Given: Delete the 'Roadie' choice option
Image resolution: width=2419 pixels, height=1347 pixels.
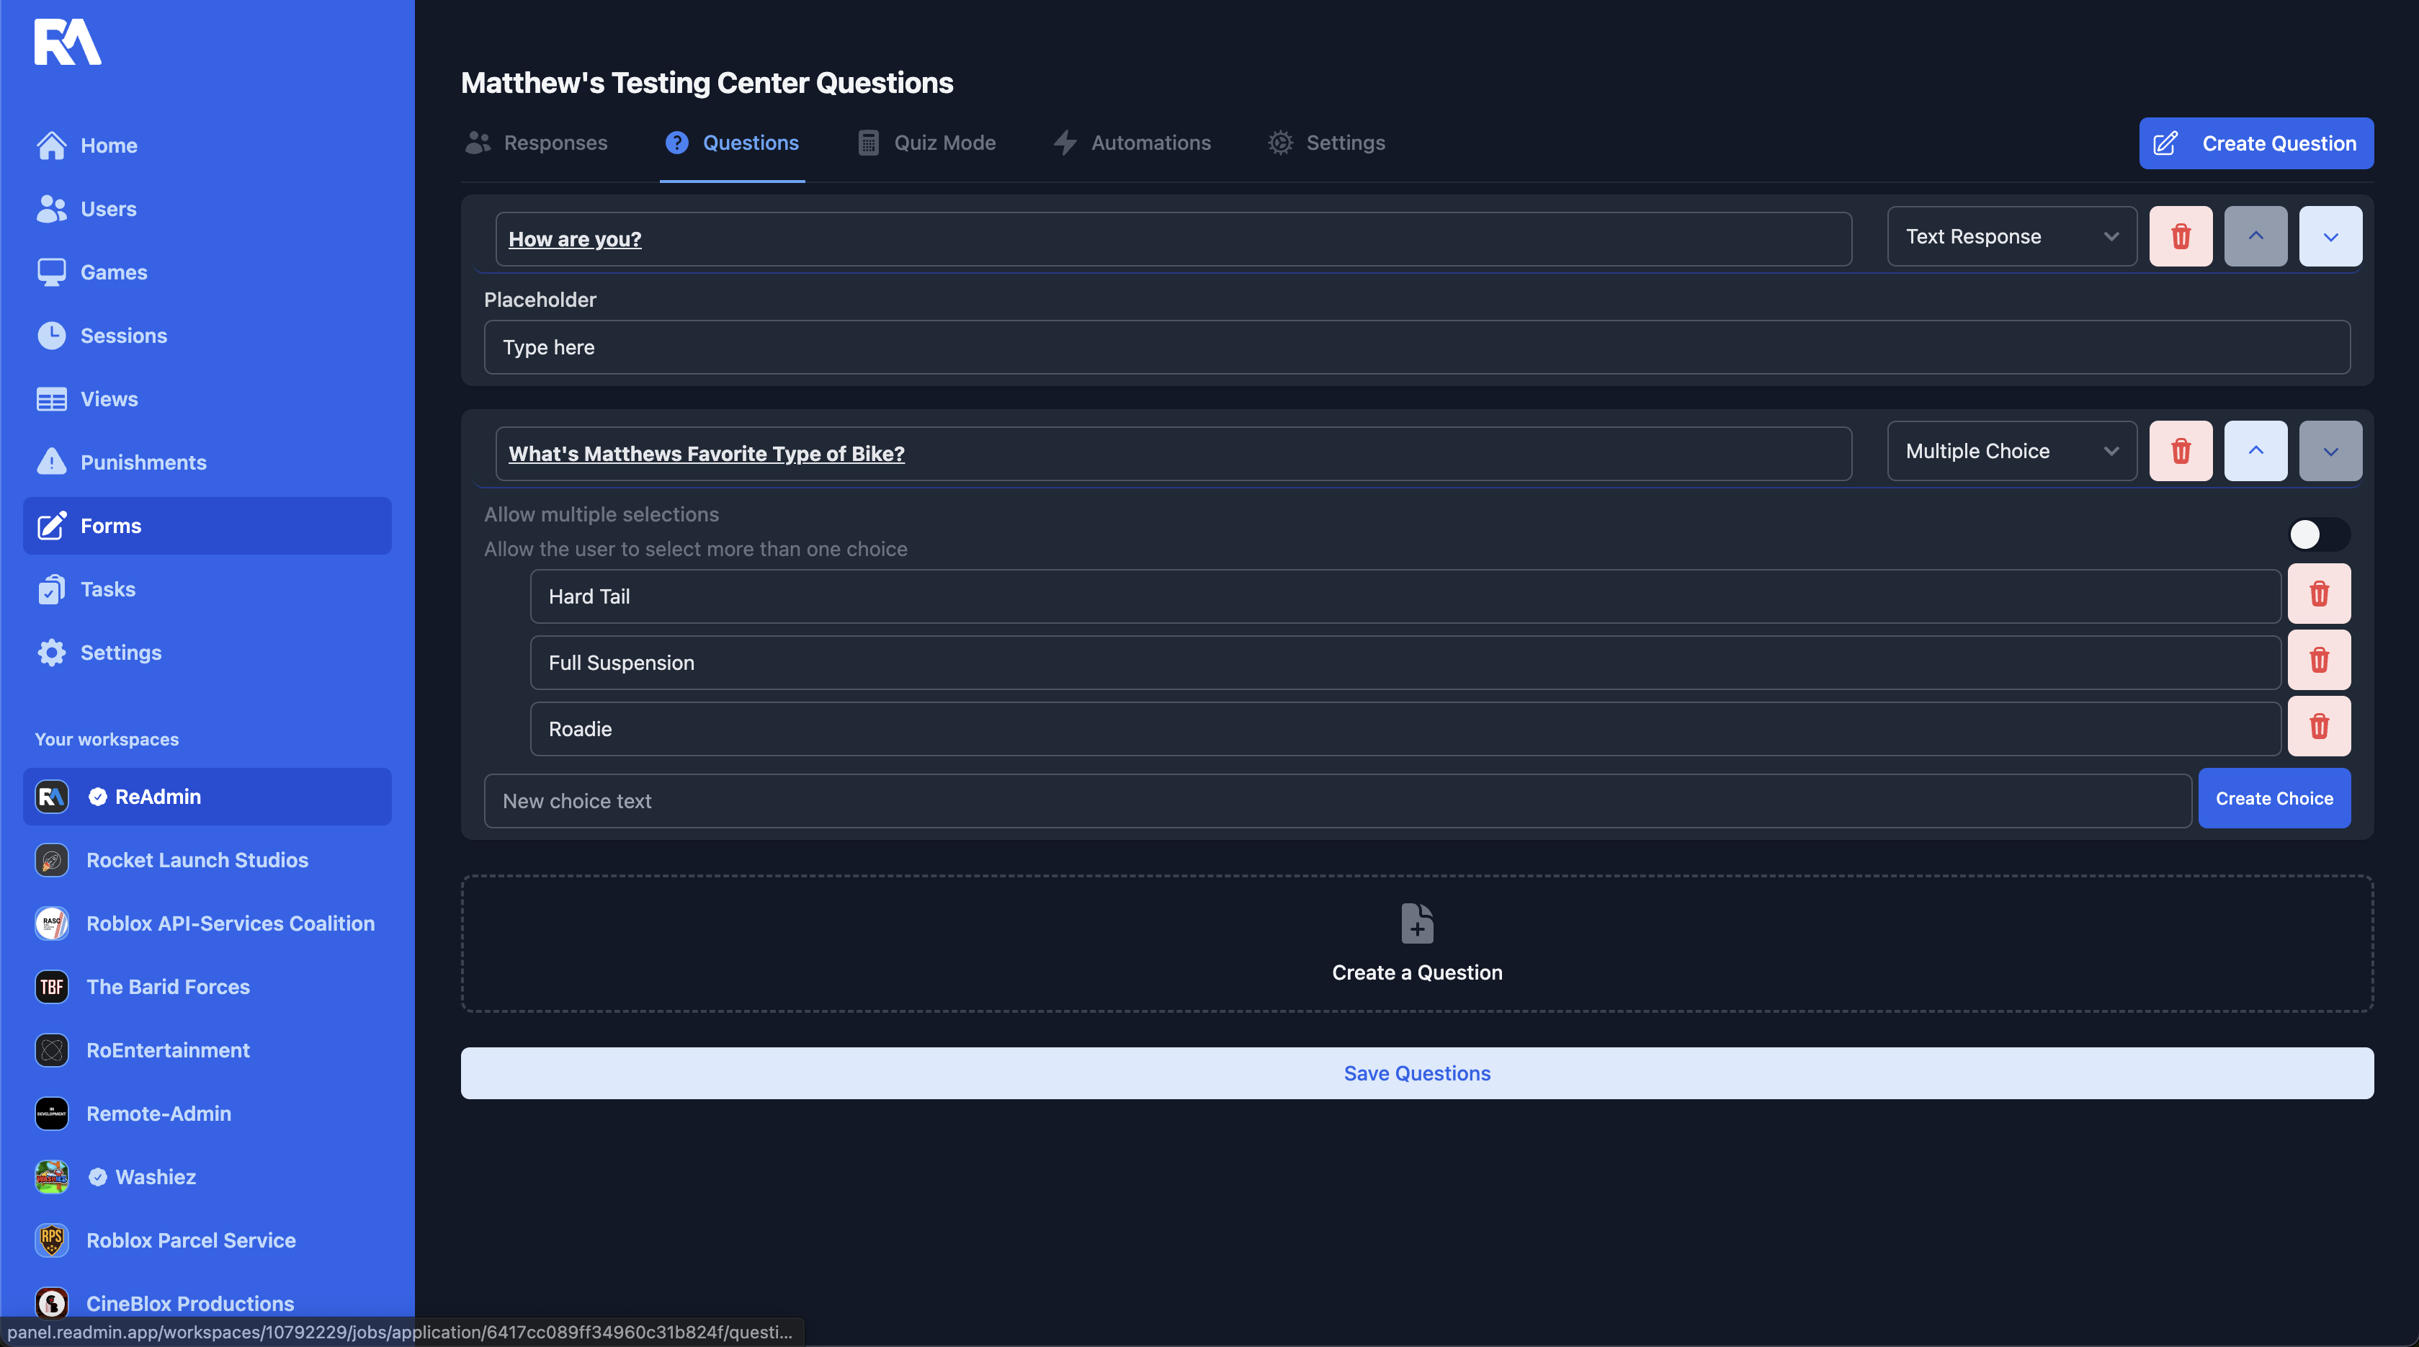Looking at the screenshot, I should pyautogui.click(x=2319, y=727).
